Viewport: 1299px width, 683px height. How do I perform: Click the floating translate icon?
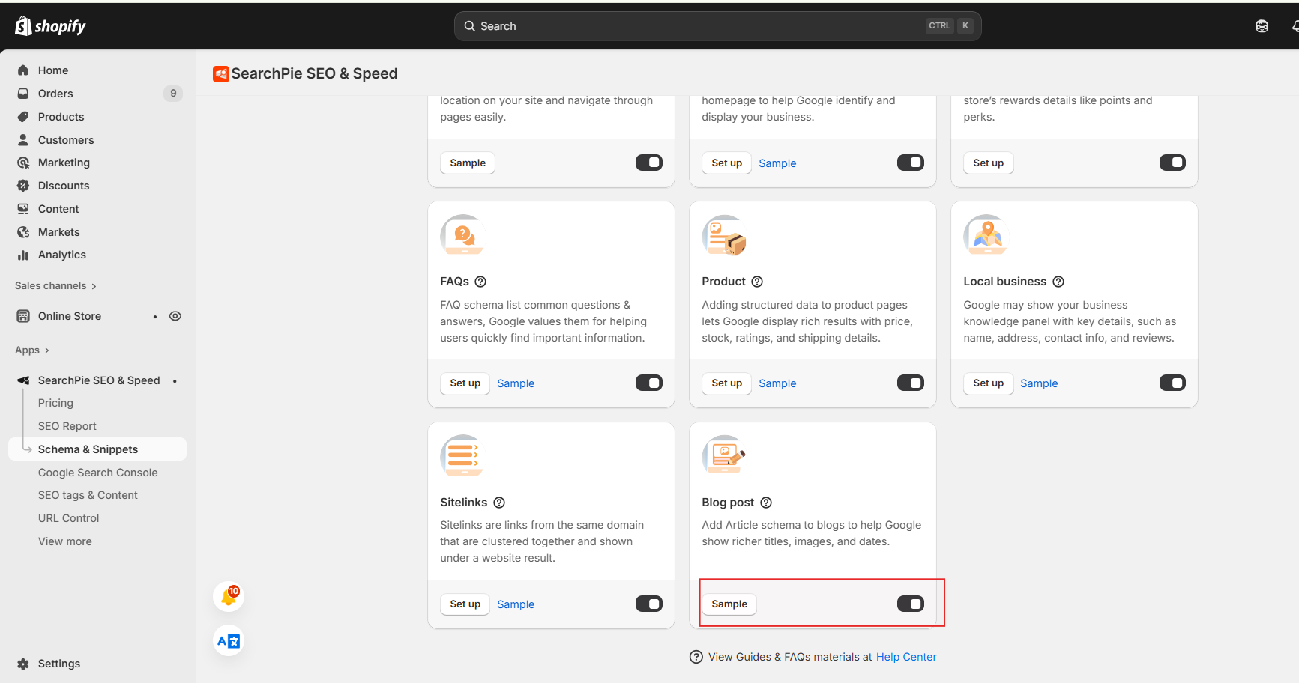tap(228, 640)
